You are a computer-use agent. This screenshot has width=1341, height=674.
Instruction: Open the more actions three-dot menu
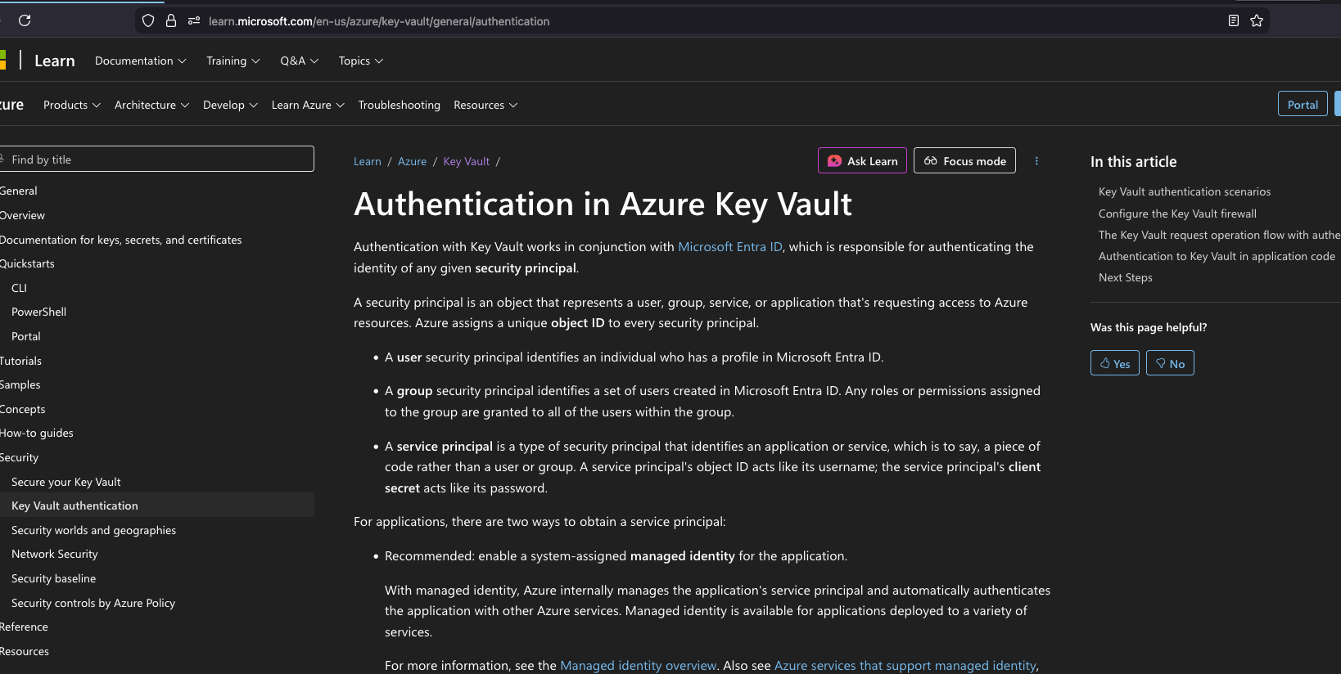(1036, 161)
